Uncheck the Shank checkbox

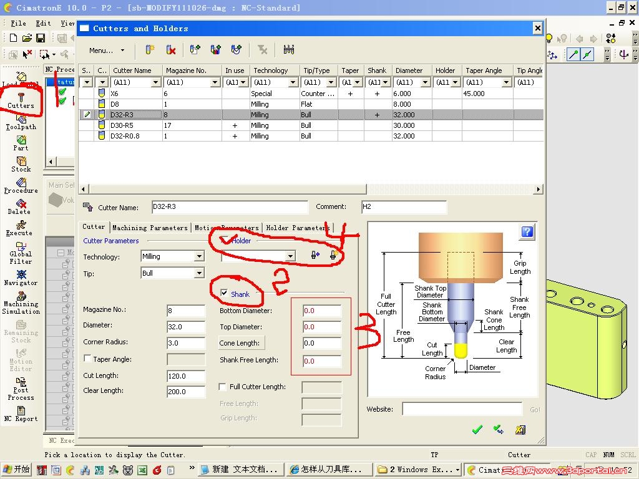click(224, 293)
